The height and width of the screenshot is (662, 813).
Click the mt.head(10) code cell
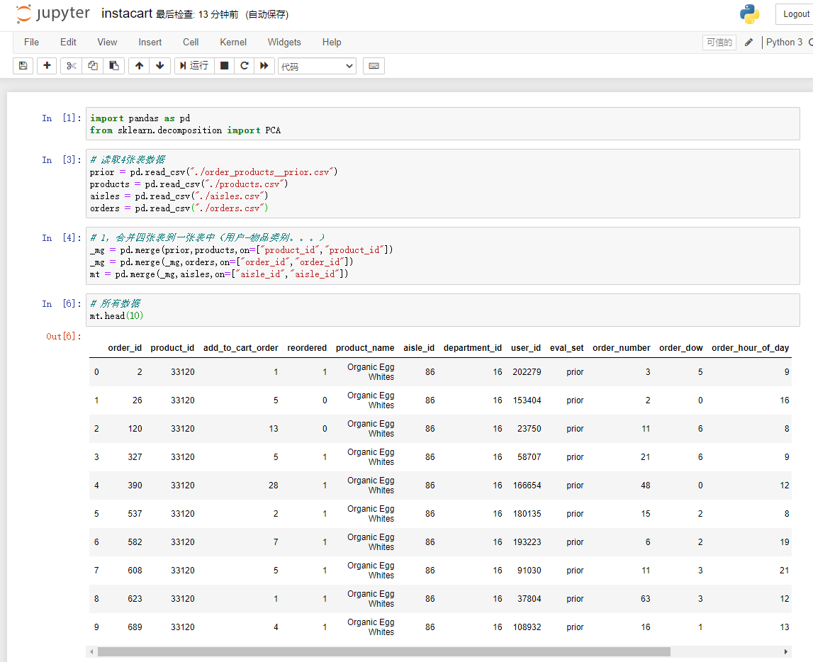[x=443, y=310]
